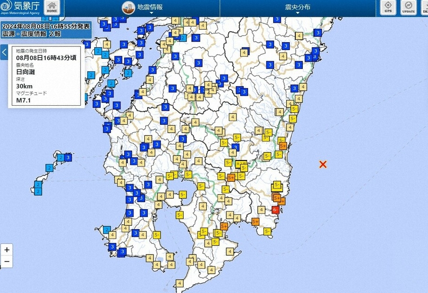Open the 震央分布 dropdown menu

(x=298, y=7)
